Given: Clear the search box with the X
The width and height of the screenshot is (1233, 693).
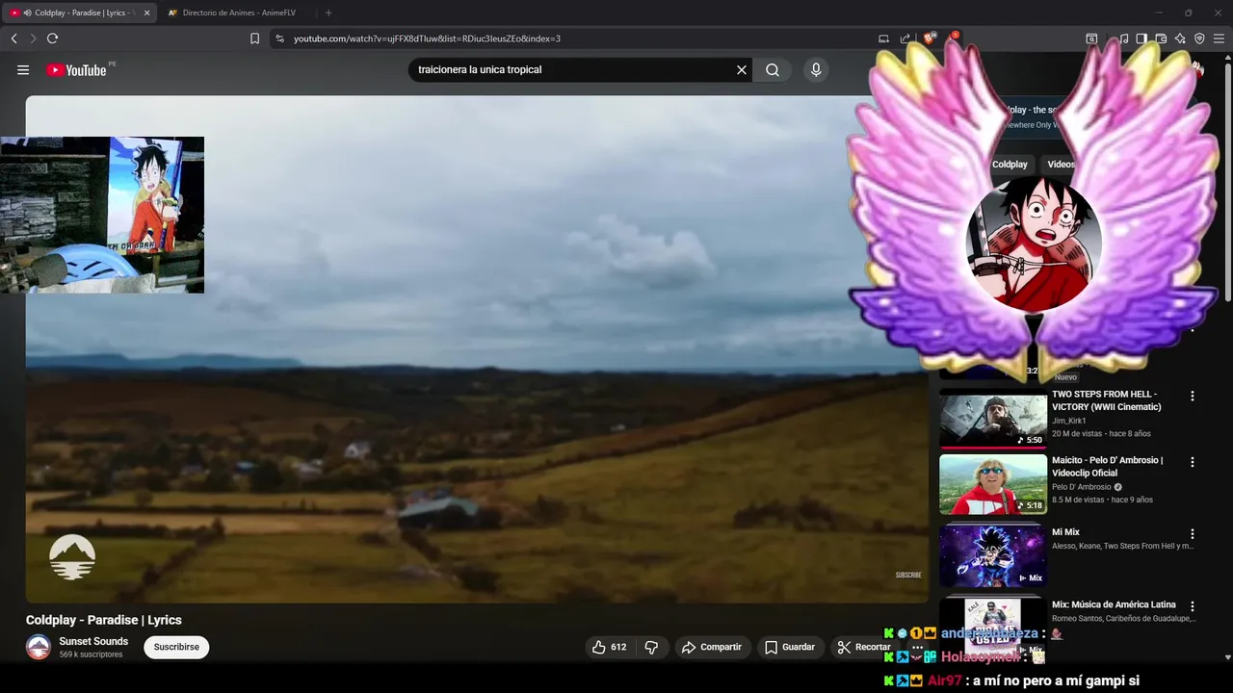Looking at the screenshot, I should pos(742,70).
